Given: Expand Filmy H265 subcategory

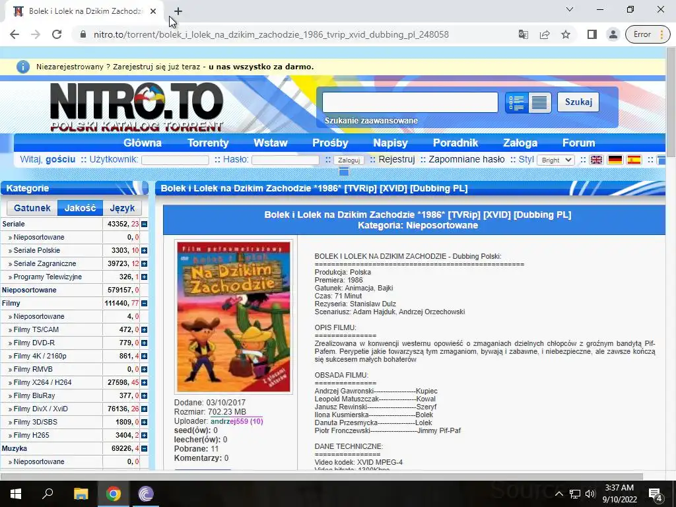Looking at the screenshot, I should click(x=145, y=436).
